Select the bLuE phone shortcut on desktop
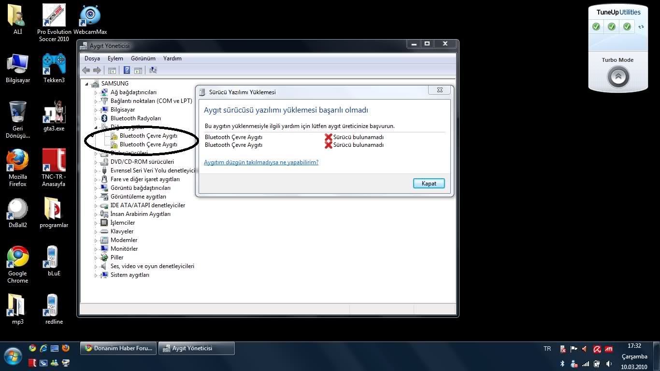Image resolution: width=660 pixels, height=371 pixels. click(54, 262)
